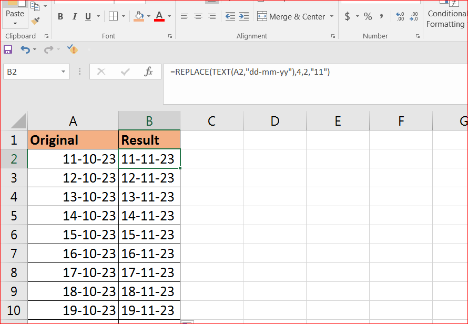Align text to the left
Screen dimensions: 468x324
coord(185,17)
